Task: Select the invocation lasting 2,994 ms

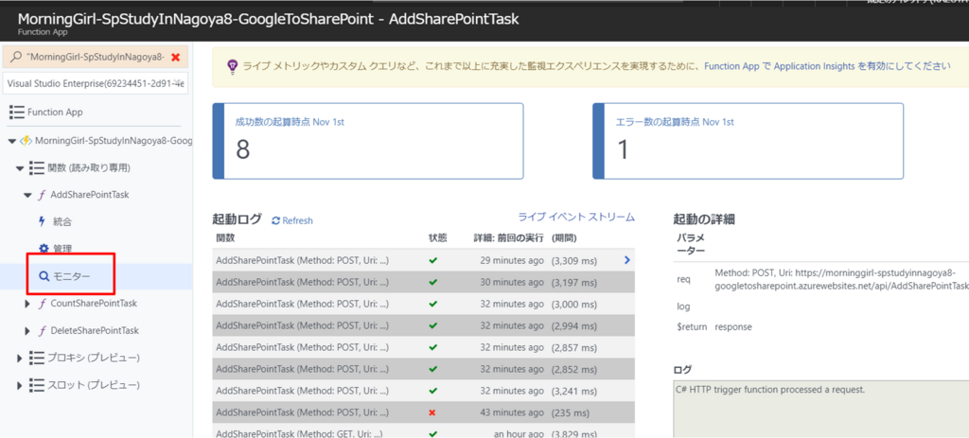Action: point(423,325)
